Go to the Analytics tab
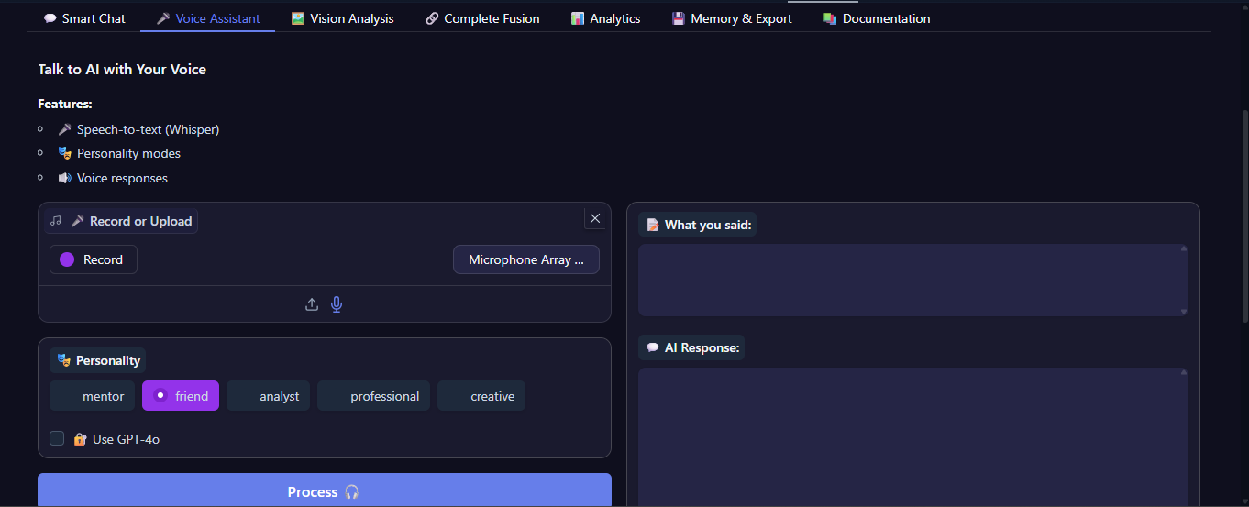 pos(605,18)
